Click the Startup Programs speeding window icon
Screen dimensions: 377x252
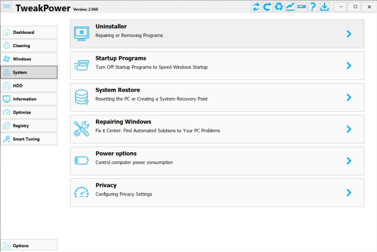(81, 65)
